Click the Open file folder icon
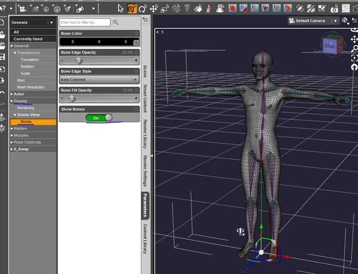This screenshot has width=358, height=274. [x=2, y=35]
